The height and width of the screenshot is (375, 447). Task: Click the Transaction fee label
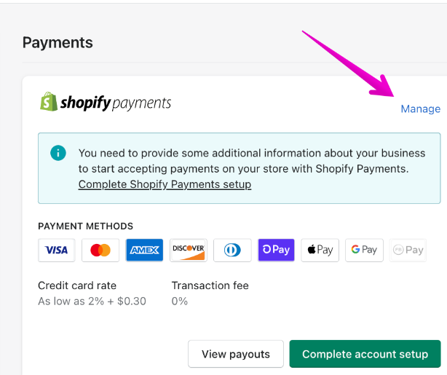210,285
